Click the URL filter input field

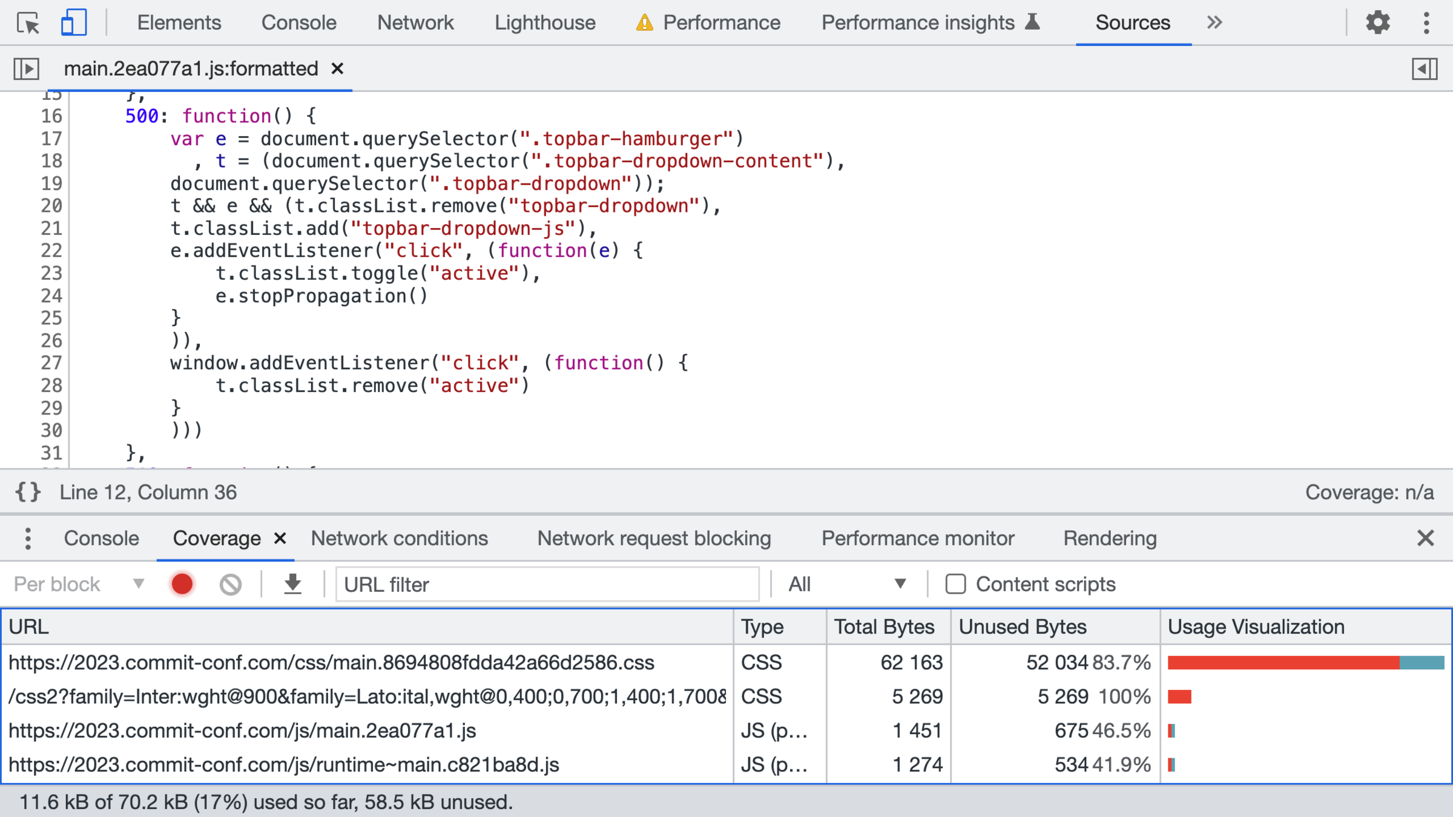click(x=547, y=584)
